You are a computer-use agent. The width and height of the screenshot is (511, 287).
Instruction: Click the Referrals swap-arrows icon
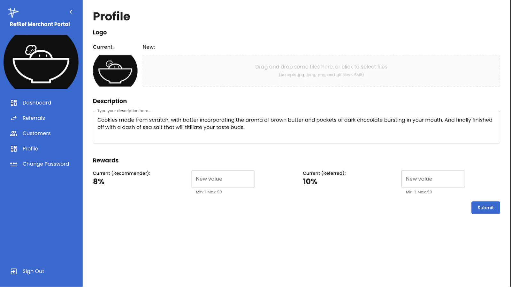coord(14,118)
